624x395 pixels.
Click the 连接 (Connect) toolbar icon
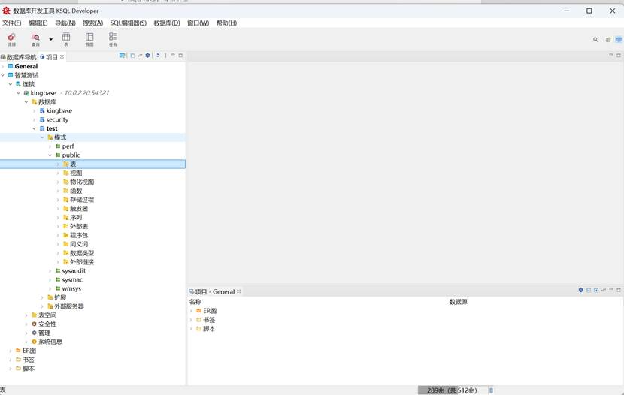[x=11, y=38]
